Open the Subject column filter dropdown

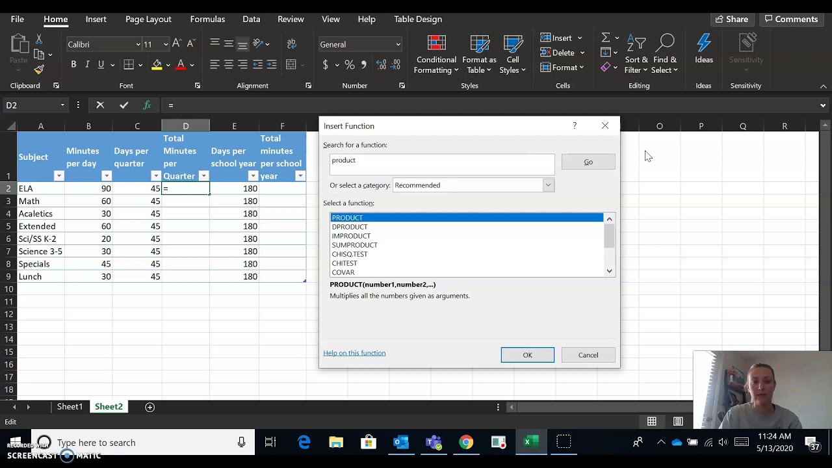(58, 176)
